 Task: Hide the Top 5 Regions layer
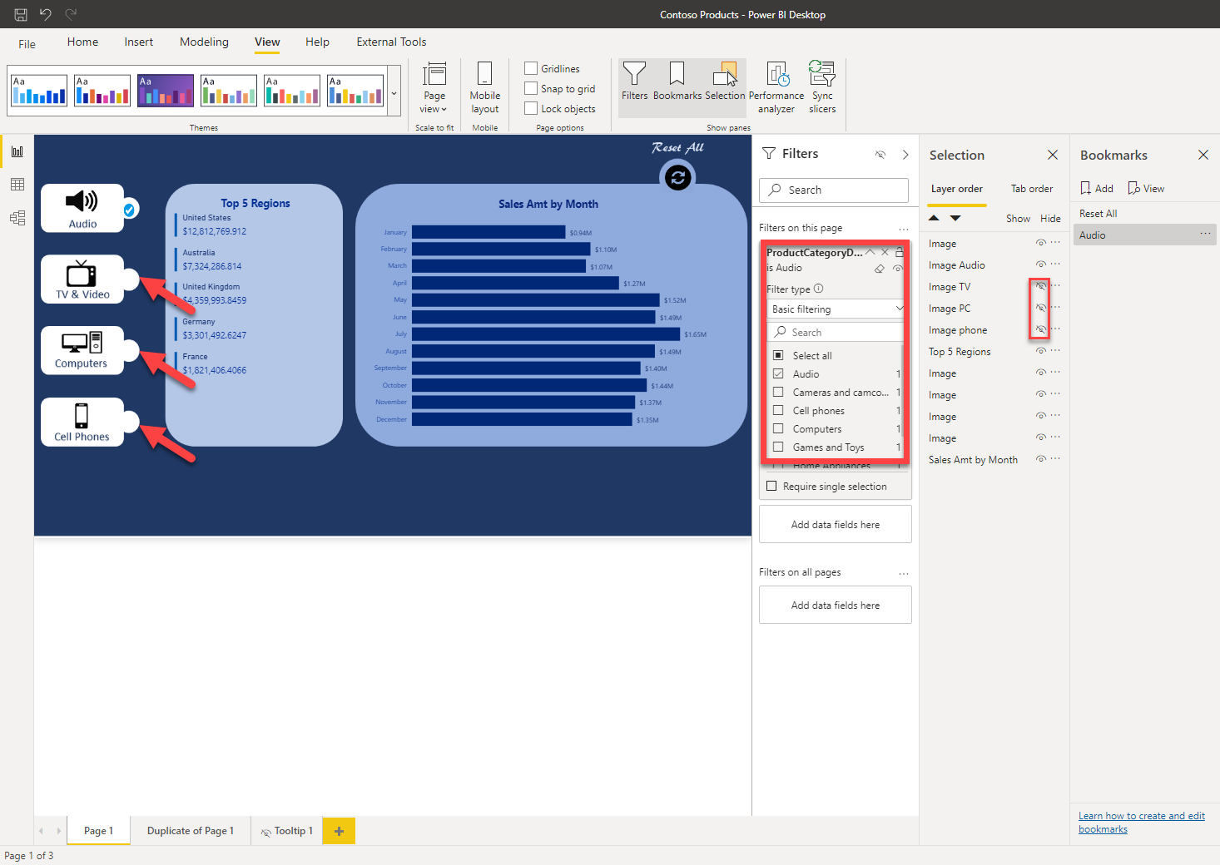pyautogui.click(x=1040, y=351)
